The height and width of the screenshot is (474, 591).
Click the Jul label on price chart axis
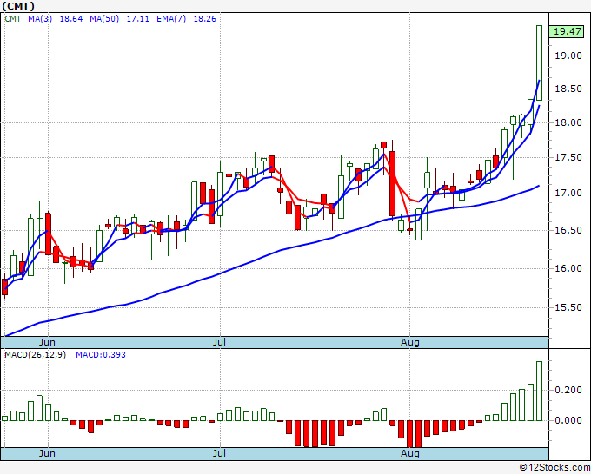point(219,342)
